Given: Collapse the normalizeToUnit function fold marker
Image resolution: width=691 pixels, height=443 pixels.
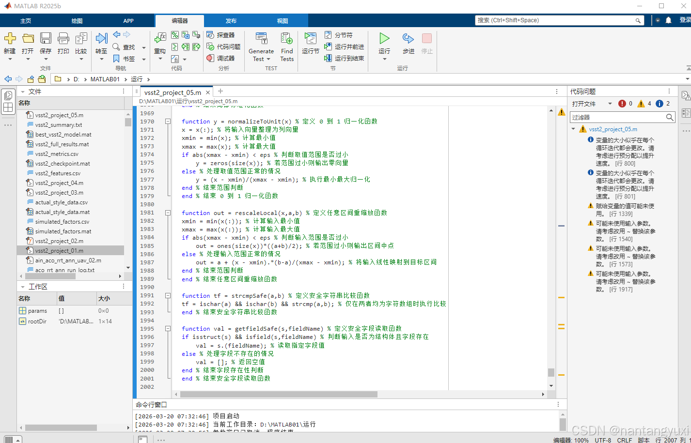Looking at the screenshot, I should [168, 122].
